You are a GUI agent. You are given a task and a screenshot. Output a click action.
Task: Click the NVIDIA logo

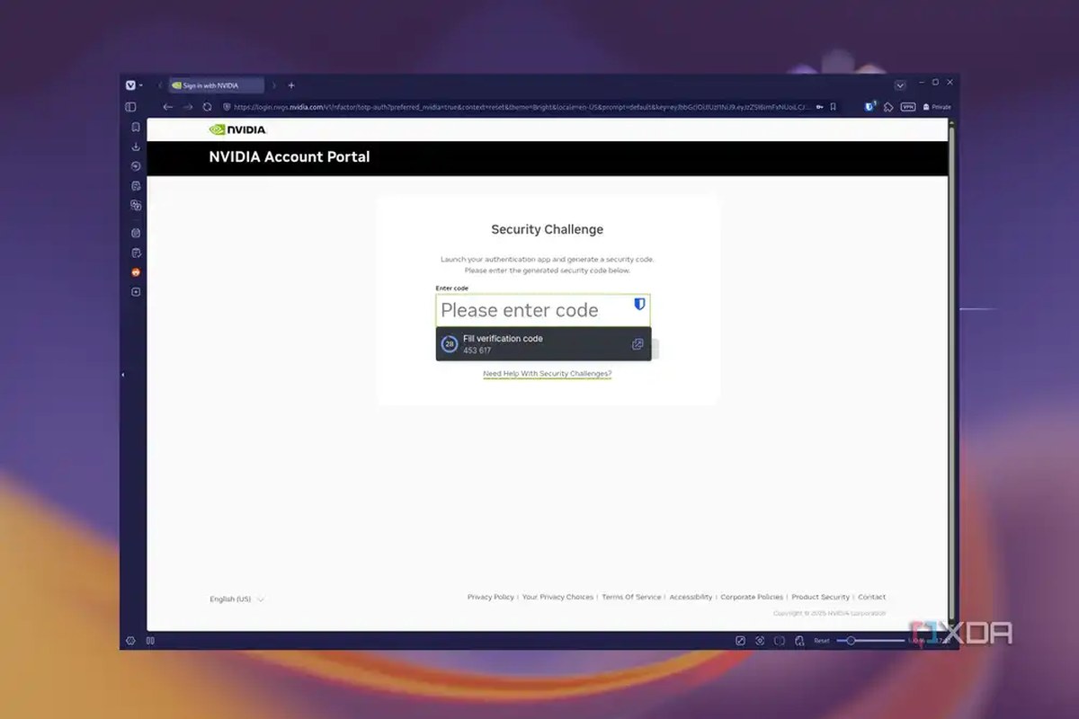click(x=237, y=129)
